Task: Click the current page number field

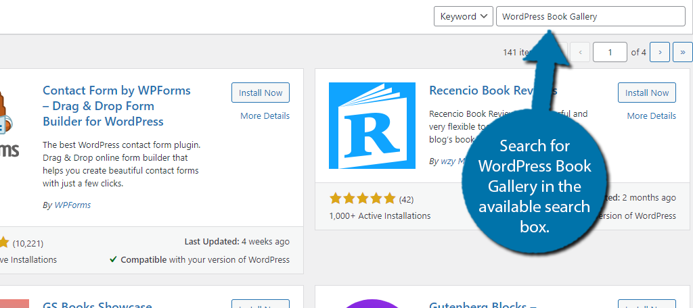Action: pos(610,52)
